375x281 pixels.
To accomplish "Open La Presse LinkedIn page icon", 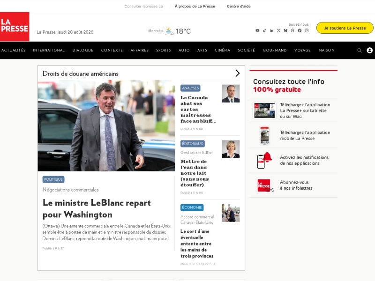I will (x=271, y=30).
